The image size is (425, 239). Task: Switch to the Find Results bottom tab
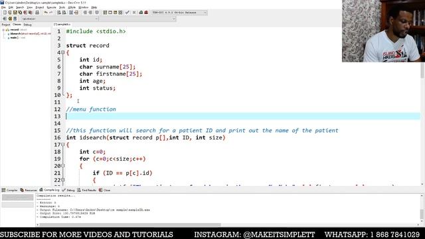click(87, 191)
